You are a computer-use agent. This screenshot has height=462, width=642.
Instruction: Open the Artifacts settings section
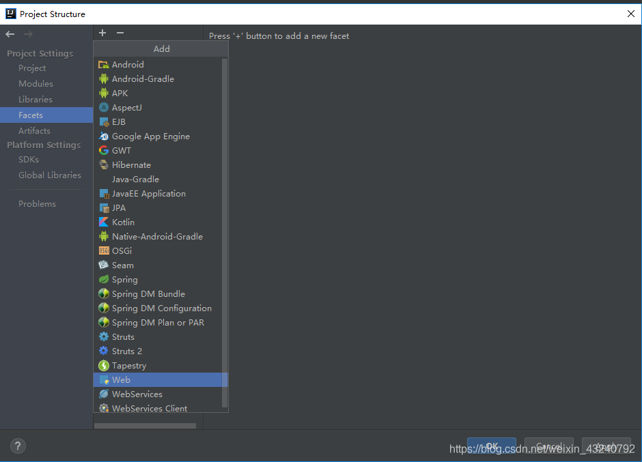coord(34,131)
